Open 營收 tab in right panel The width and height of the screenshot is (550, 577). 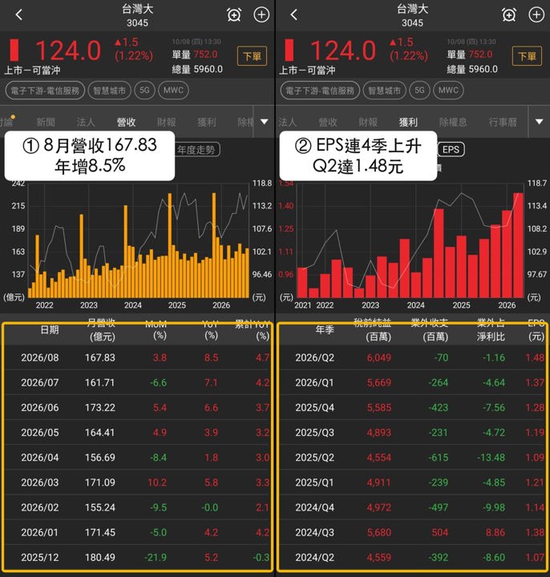pyautogui.click(x=328, y=122)
